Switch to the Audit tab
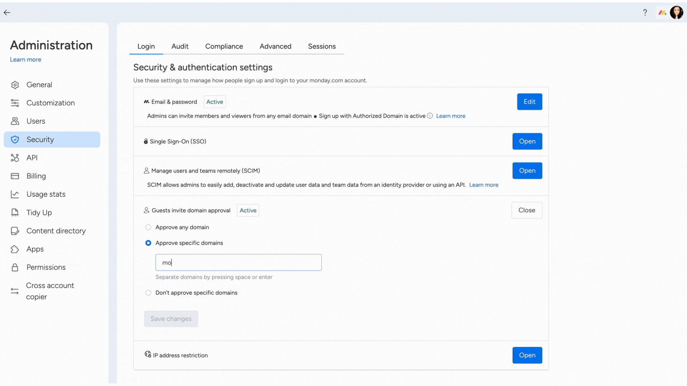This screenshot has height=386, width=687. 180,46
